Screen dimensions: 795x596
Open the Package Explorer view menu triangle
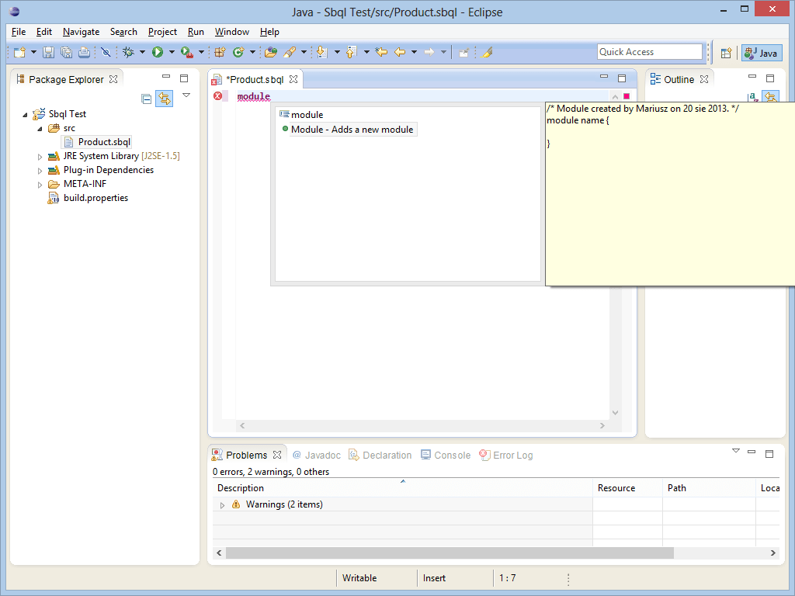[186, 95]
